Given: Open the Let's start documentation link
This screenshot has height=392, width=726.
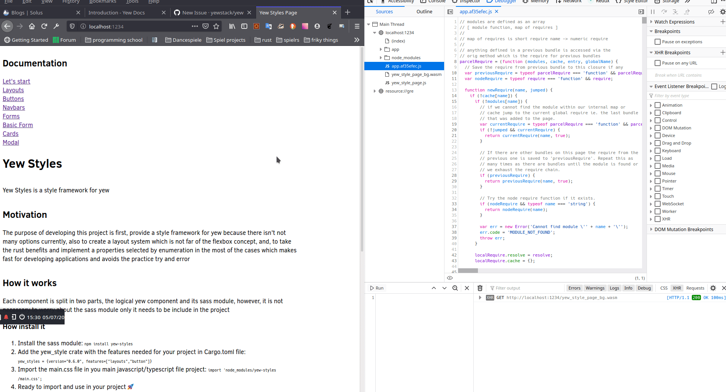Looking at the screenshot, I should tap(16, 81).
